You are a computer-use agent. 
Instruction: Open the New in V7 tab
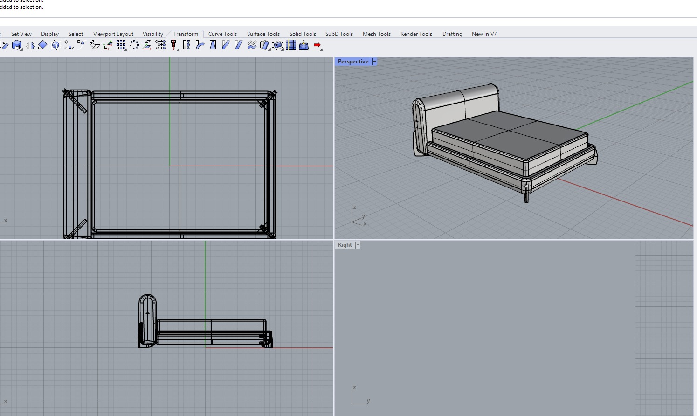484,34
